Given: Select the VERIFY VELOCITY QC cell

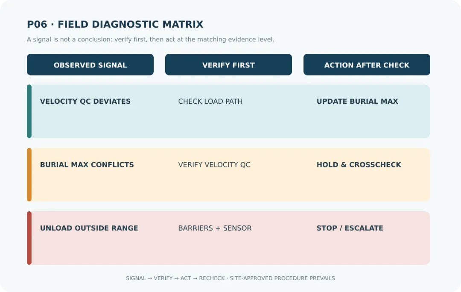Looking at the screenshot, I should (214, 165).
